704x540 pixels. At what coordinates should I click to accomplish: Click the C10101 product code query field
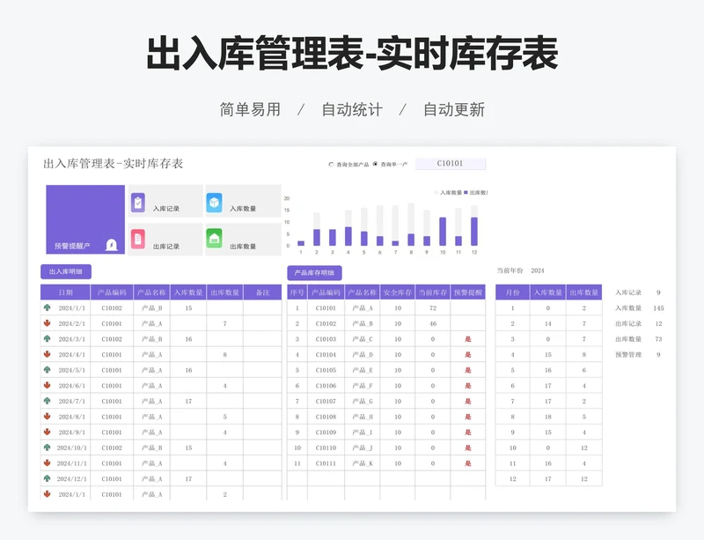pyautogui.click(x=451, y=164)
